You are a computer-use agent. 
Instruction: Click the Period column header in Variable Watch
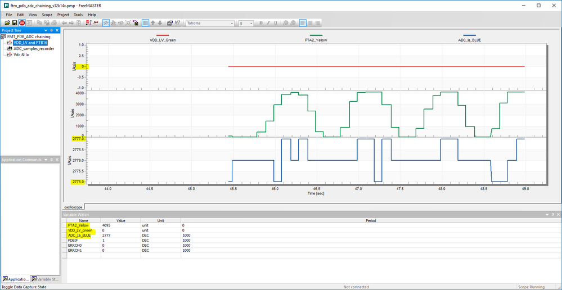point(371,220)
